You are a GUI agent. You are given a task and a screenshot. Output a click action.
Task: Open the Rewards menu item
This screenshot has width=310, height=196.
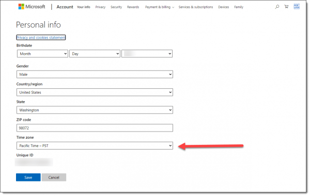tap(133, 7)
